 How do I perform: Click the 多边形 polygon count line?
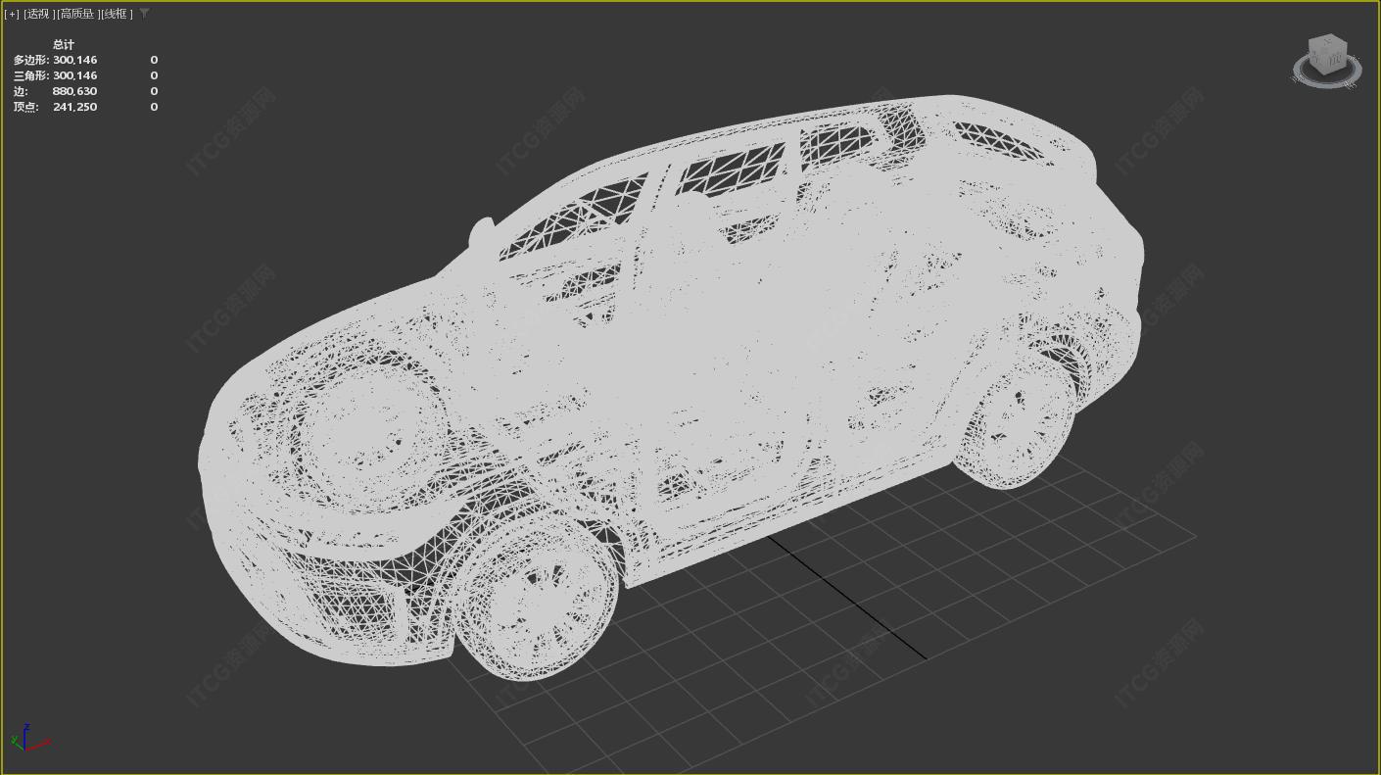coord(56,60)
